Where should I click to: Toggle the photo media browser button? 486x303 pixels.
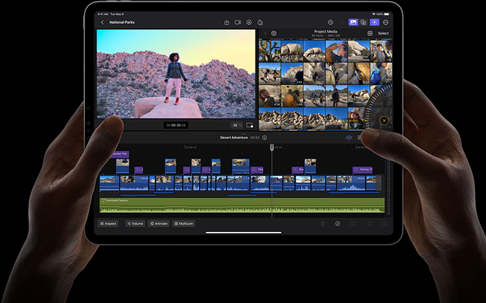[x=353, y=22]
